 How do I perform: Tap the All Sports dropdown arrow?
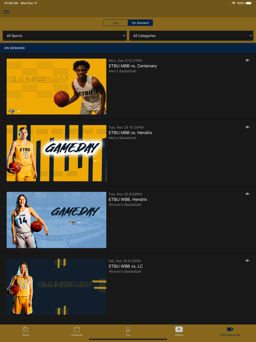[124, 36]
